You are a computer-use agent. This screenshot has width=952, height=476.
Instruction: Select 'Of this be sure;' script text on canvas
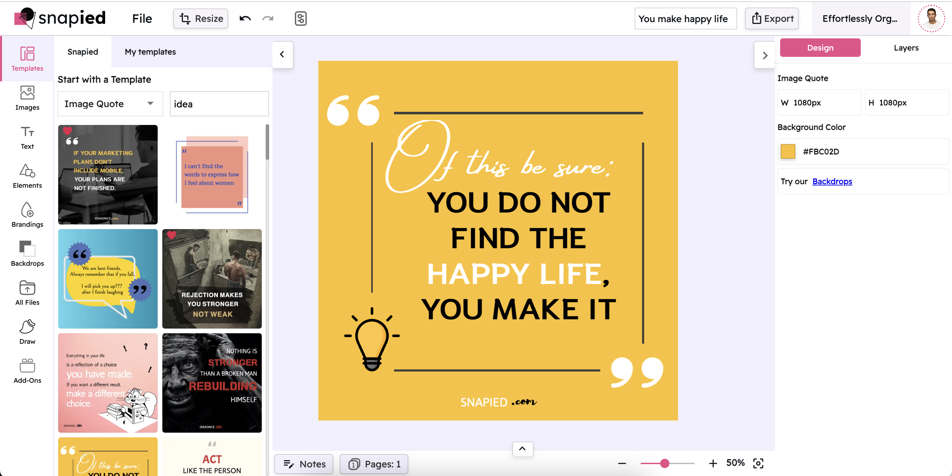click(499, 157)
